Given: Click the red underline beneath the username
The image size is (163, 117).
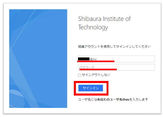Looking at the screenshot, I should (x=96, y=61).
